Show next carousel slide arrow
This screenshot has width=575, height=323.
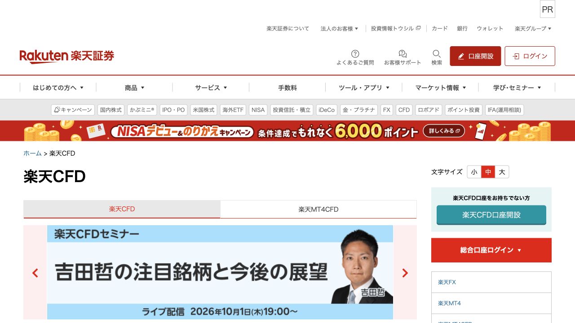405,273
